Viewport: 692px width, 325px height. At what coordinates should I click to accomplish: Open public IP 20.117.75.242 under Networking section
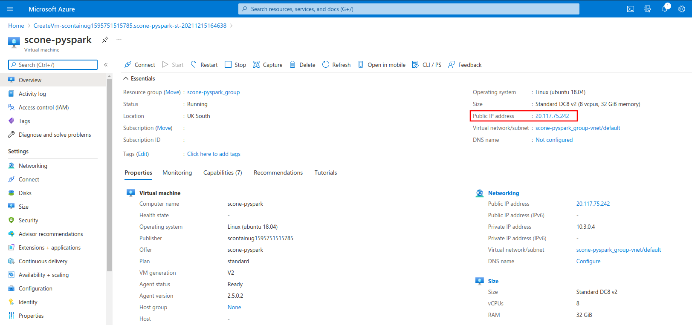coord(593,204)
